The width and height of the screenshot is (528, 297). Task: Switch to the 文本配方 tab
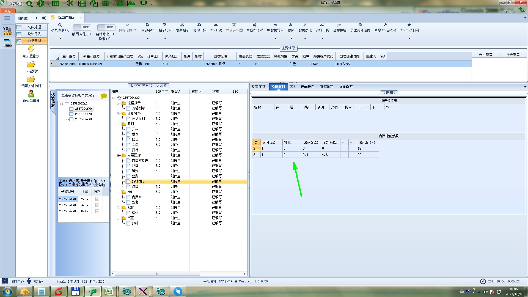(x=326, y=87)
